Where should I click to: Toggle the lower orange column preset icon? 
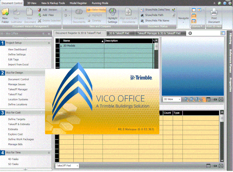pyautogui.click(x=194, y=21)
